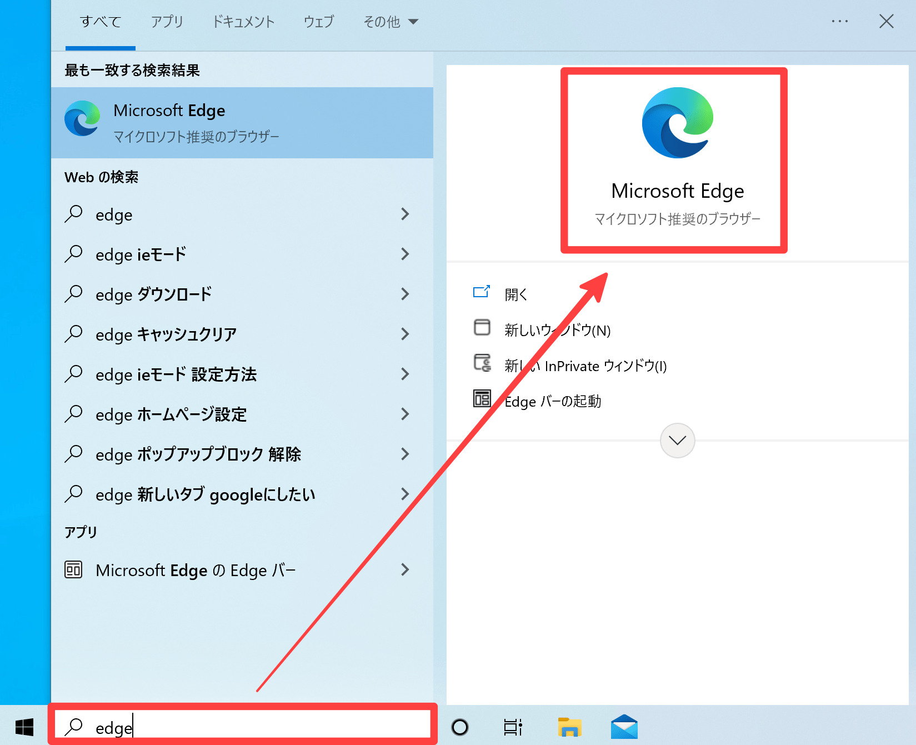916x745 pixels.
Task: Launch File Explorer from taskbar
Action: tap(569, 727)
